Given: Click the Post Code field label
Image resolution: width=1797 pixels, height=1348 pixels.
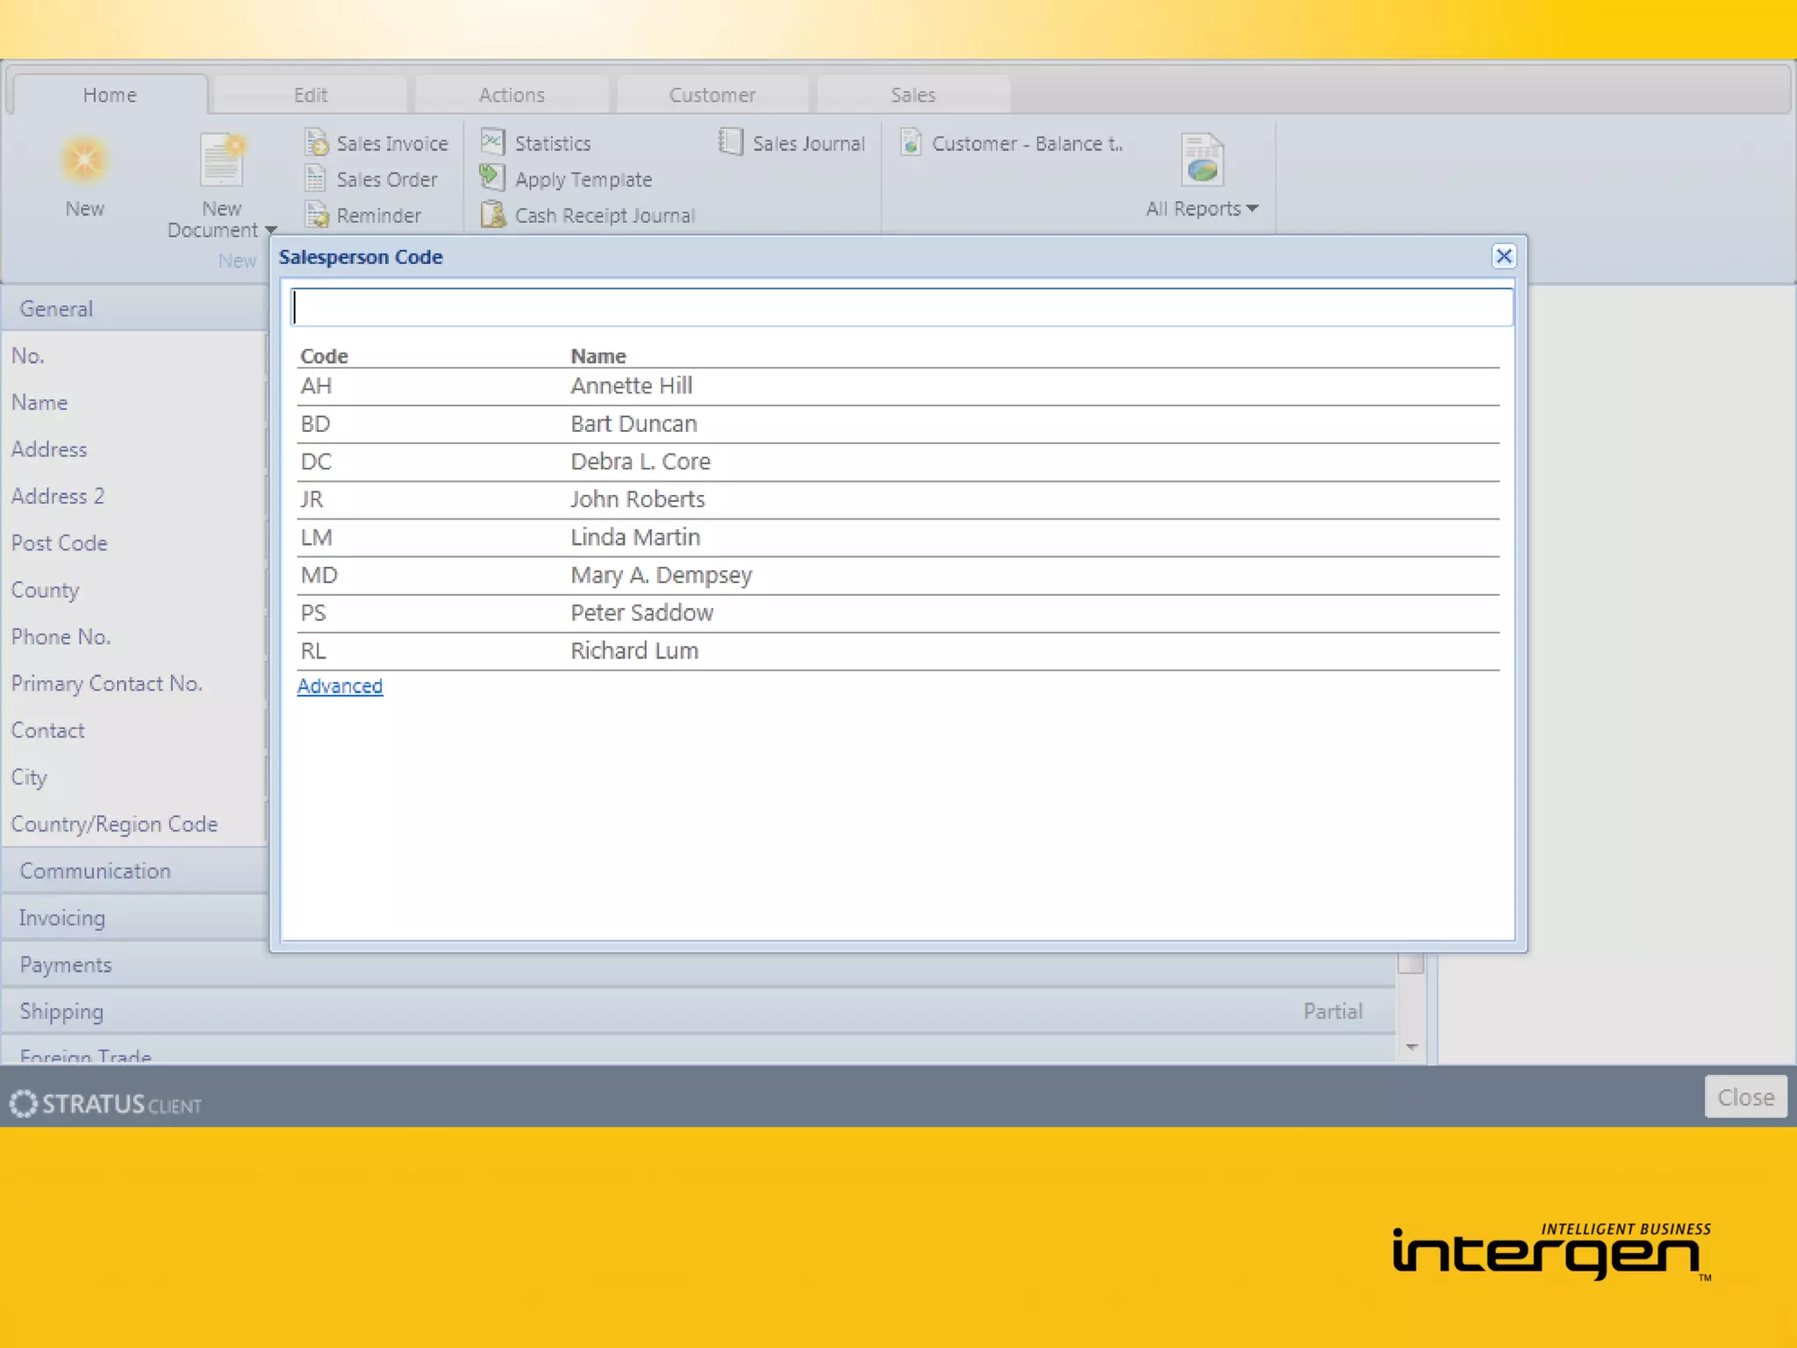Looking at the screenshot, I should (59, 543).
